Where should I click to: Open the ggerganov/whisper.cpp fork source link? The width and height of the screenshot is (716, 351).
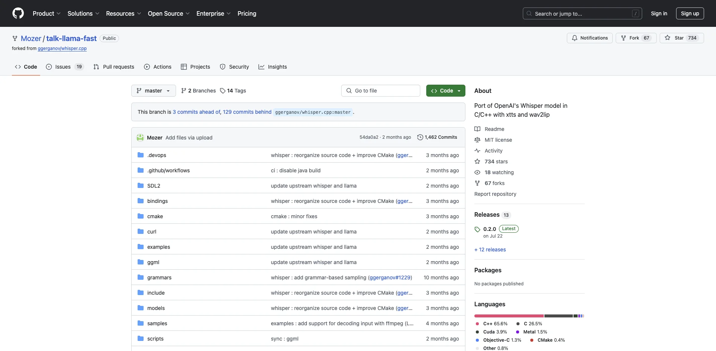point(62,48)
